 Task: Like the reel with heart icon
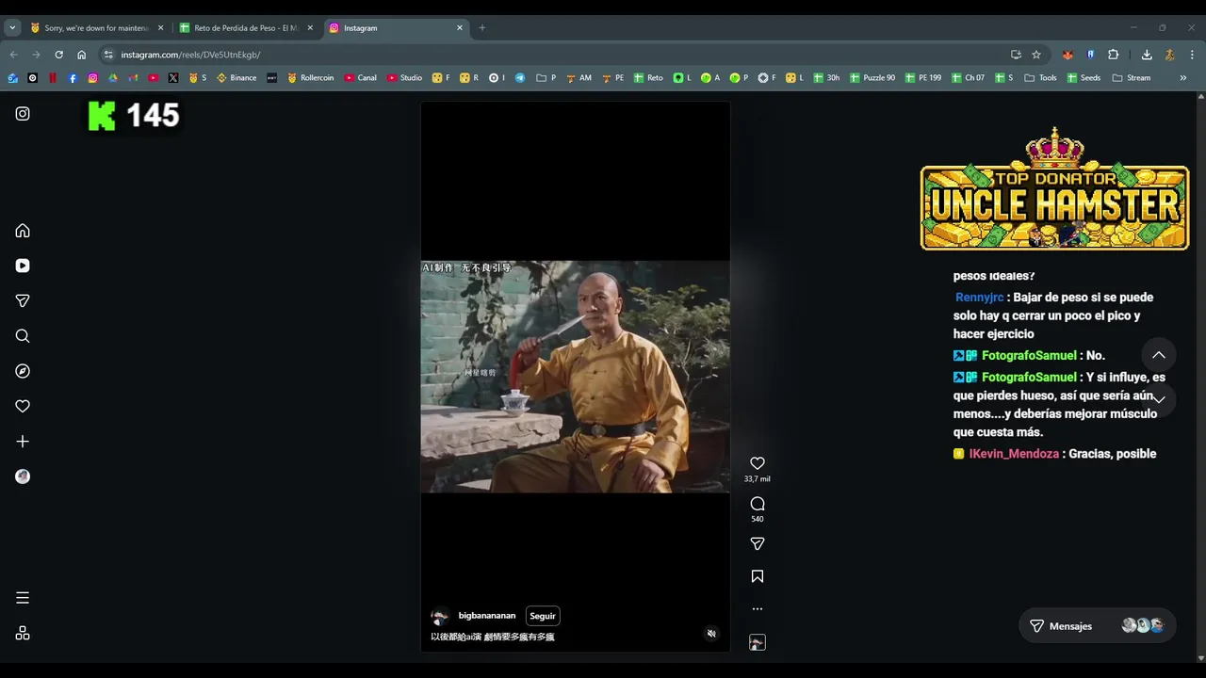(758, 463)
